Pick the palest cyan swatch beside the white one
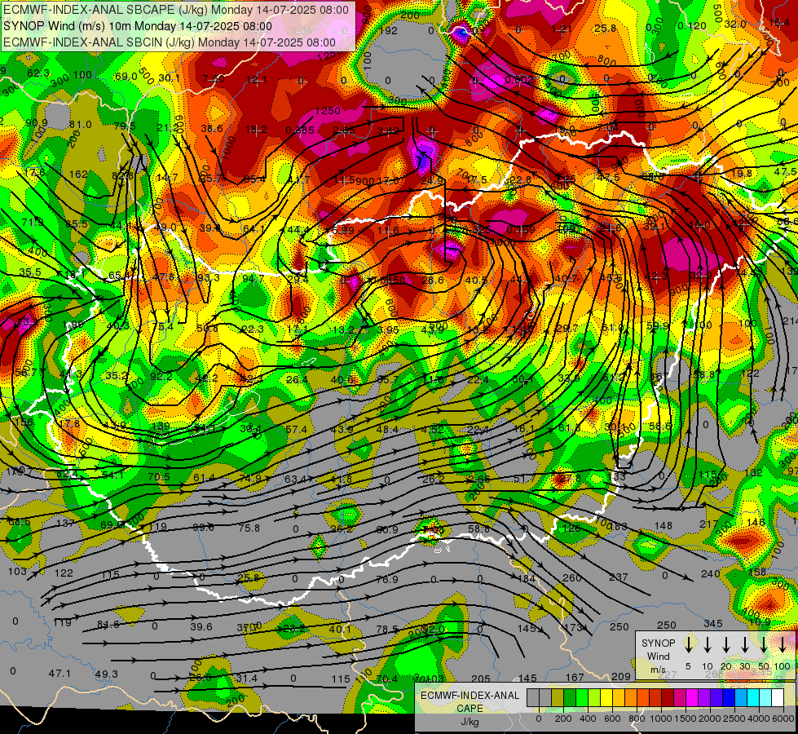 pos(765,697)
